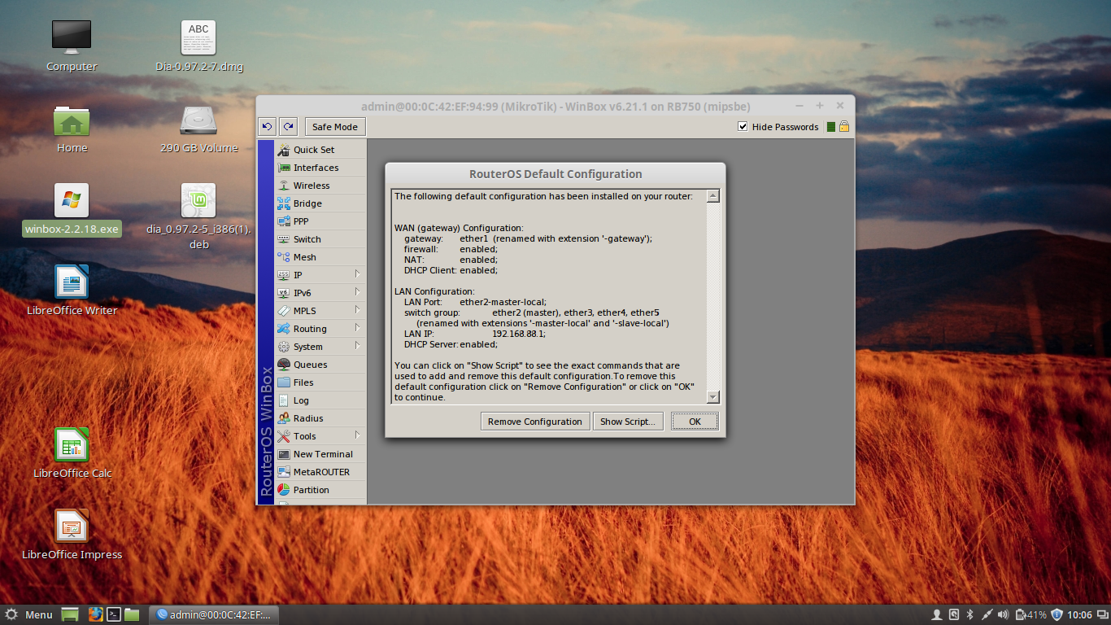Click the 10:06 clock in panel
The width and height of the screenshot is (1111, 625).
tap(1079, 614)
